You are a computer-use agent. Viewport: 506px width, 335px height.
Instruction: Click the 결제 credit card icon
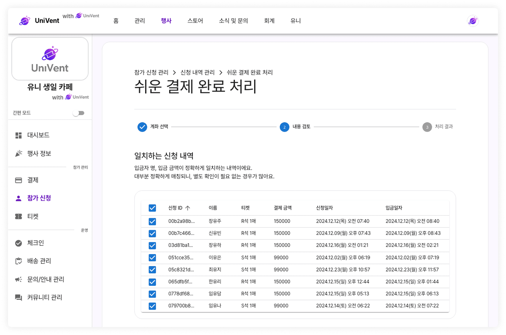tap(19, 180)
